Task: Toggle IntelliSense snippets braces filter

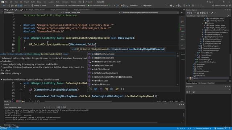Action: pyautogui.click(x=123, y=89)
